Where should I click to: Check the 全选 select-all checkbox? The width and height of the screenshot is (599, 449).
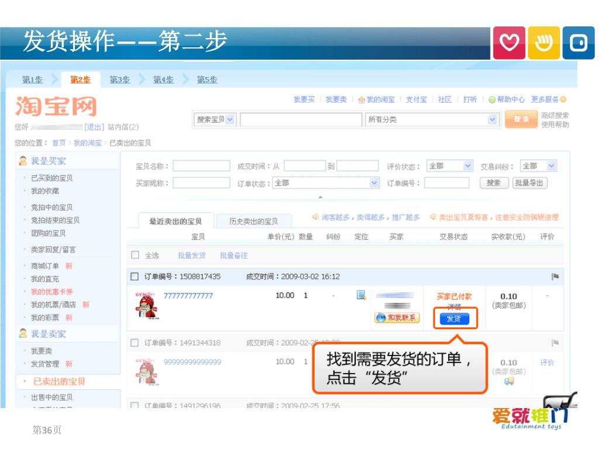pos(135,255)
